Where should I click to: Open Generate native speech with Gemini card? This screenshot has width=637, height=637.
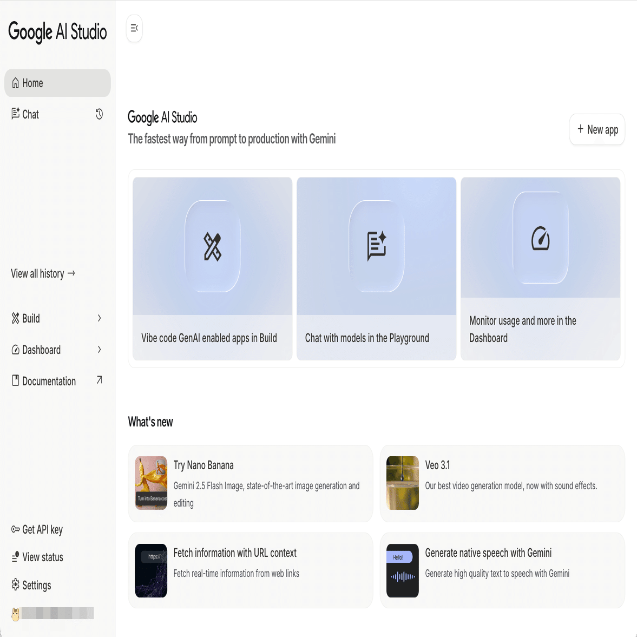[502, 570]
